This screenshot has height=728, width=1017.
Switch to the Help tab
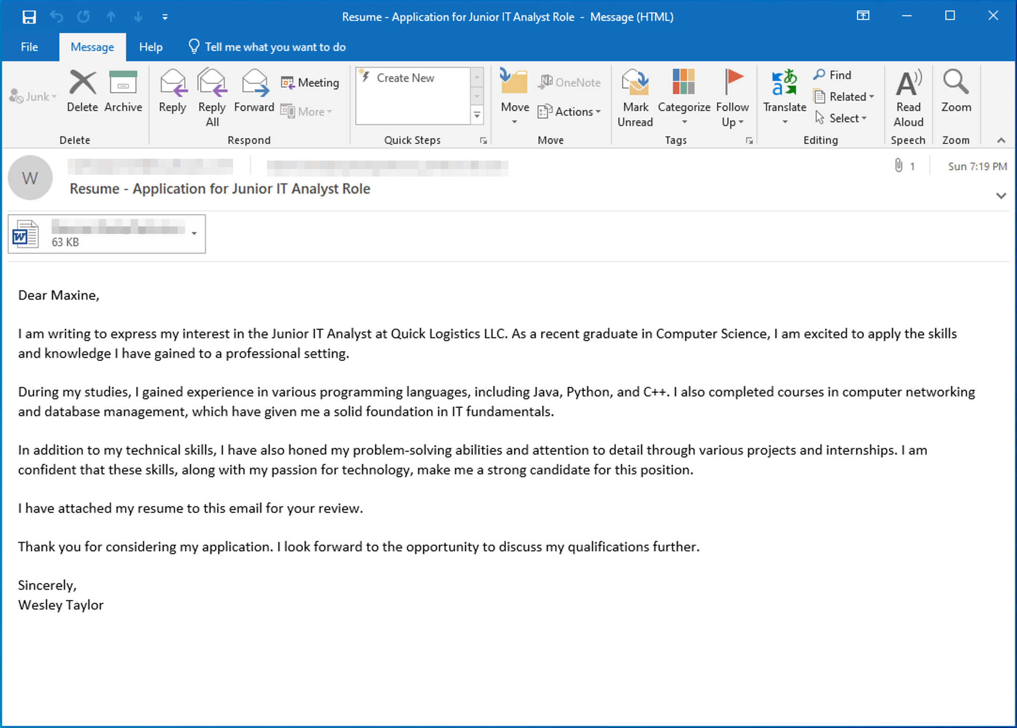point(150,47)
